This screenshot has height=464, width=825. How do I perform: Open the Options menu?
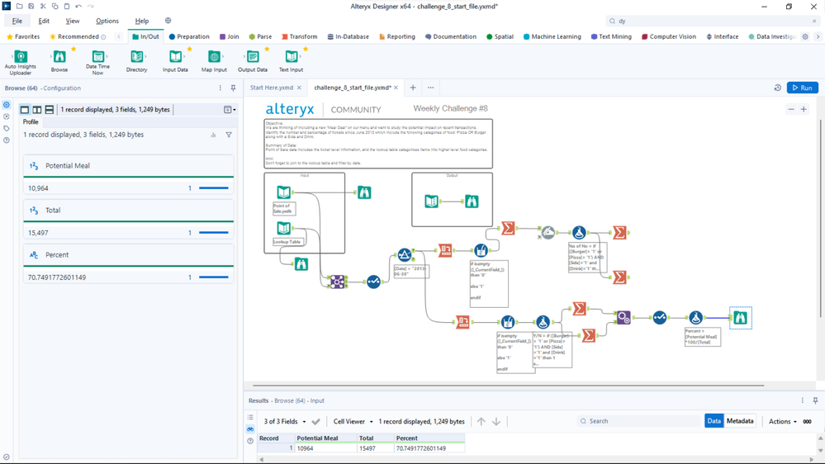pos(107,21)
